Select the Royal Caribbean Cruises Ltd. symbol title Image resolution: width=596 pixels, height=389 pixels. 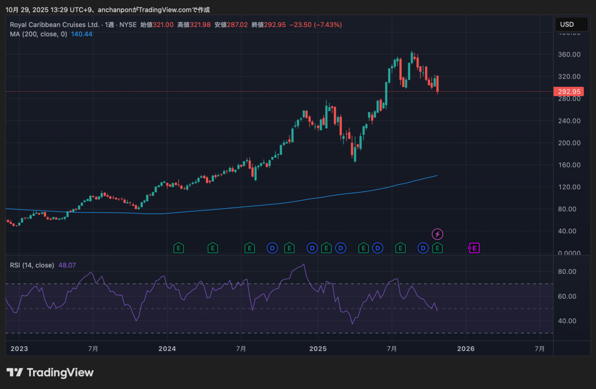pyautogui.click(x=55, y=24)
